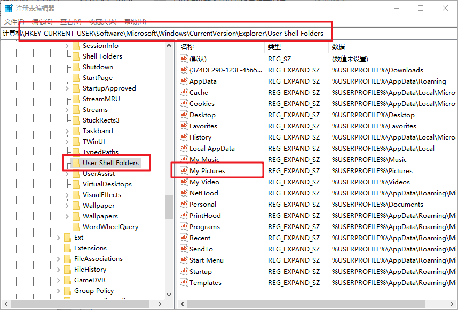Click the Desktop value's ab icon
458x310 pixels.
pyautogui.click(x=184, y=115)
